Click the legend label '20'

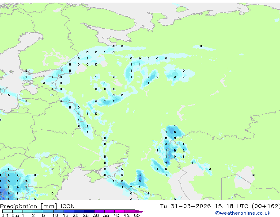(76, 215)
